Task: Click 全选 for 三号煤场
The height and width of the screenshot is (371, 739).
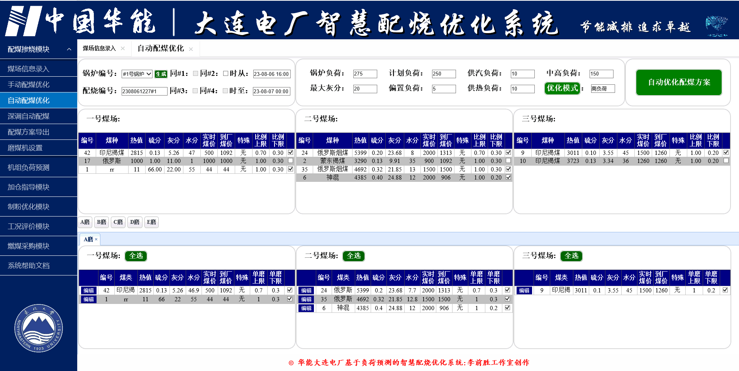Action: pyautogui.click(x=571, y=256)
